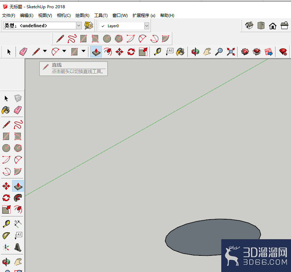
Task: Select the 3-Point Arc tool in drawing toolbar
Action: coord(154,39)
